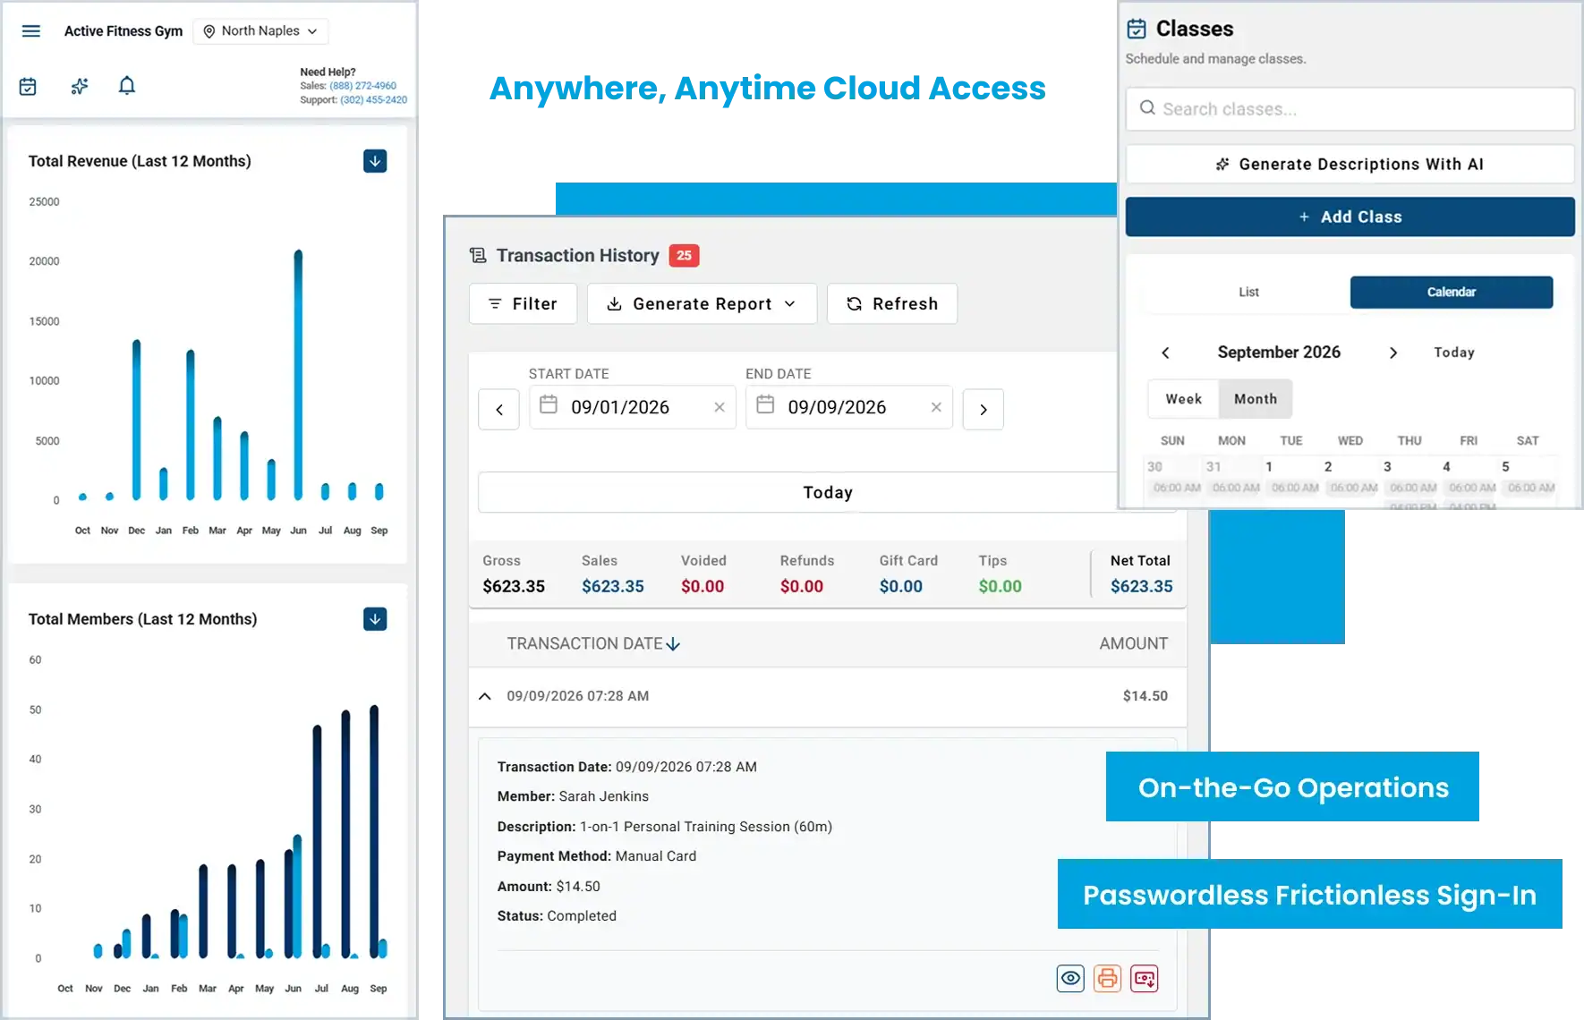Sort by Transaction Date column header
1584x1020 pixels.
tap(593, 644)
